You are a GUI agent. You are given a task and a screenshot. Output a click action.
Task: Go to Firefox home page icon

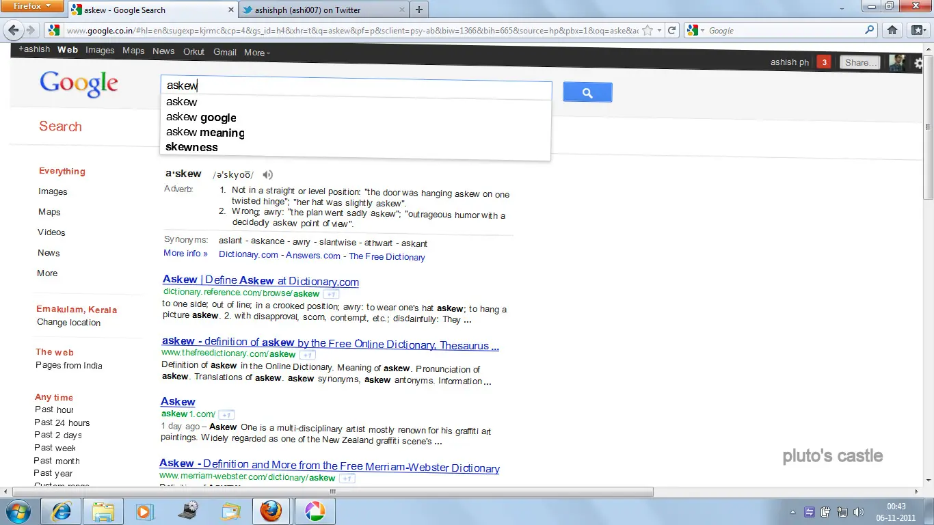click(892, 31)
